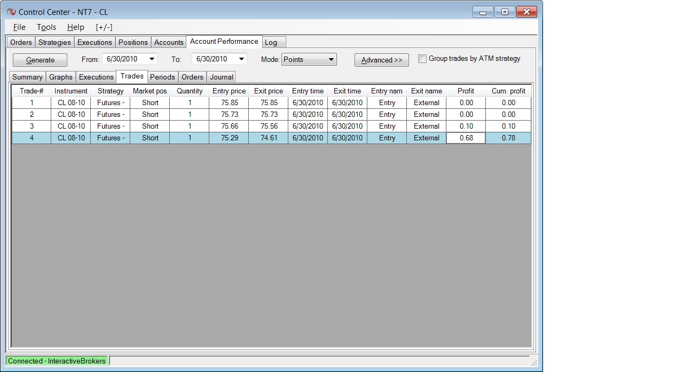Sort by the Entry time column header

pos(308,91)
